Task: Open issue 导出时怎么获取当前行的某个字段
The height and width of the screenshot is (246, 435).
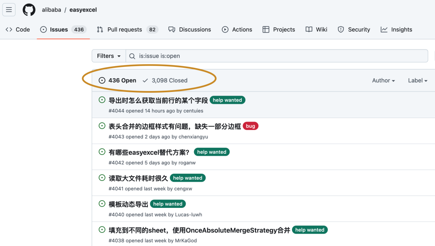Action: tap(158, 100)
